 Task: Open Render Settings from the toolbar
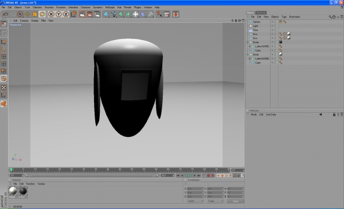[97, 14]
